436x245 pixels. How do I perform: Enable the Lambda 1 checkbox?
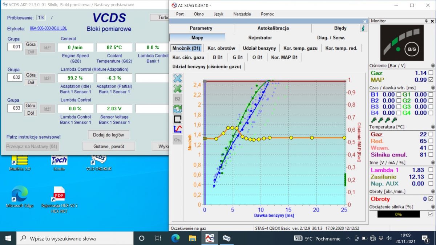431,170
